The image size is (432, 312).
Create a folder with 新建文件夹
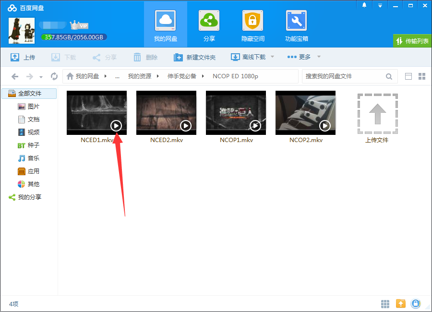[x=194, y=57]
